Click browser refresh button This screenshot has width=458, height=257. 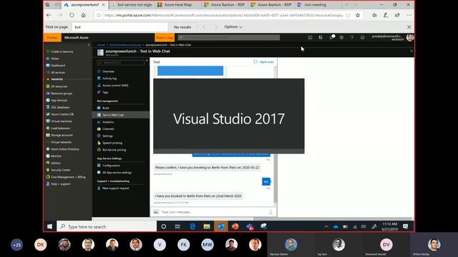(72, 15)
